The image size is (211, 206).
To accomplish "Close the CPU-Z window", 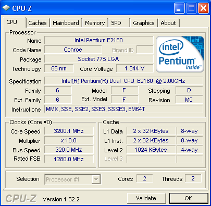I will pos(203,8).
